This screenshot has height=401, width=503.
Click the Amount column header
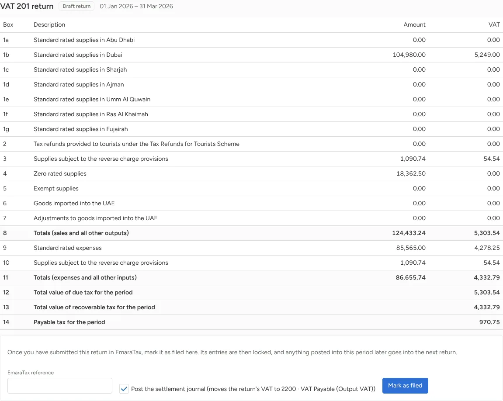point(414,25)
